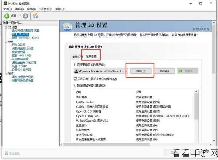The image size is (218, 160).
Task: Switch to the 全局设置 tab
Action: [77, 57]
